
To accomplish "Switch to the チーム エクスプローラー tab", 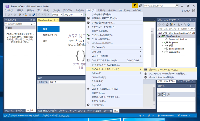I will 186,81.
